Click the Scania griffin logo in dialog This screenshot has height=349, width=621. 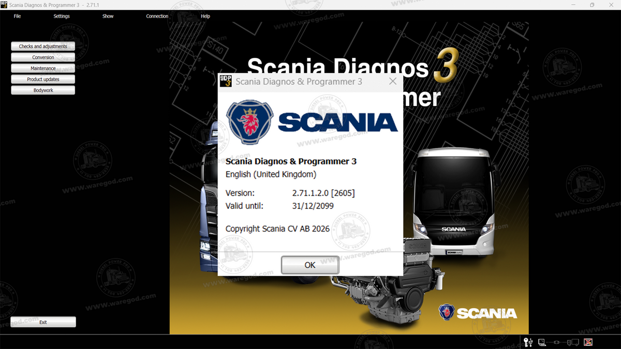click(x=250, y=123)
